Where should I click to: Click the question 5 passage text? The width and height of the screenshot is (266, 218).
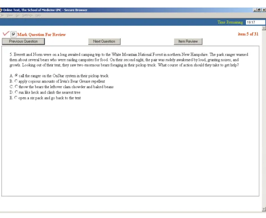tap(129, 60)
